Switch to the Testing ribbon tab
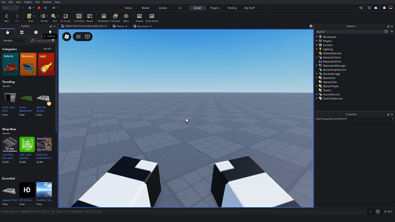 pyautogui.click(x=232, y=8)
